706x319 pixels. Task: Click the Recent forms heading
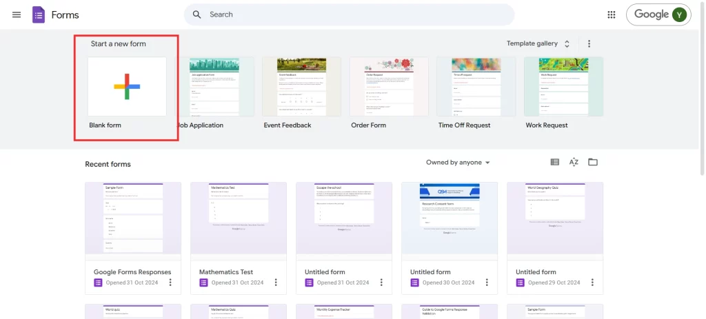pos(108,164)
